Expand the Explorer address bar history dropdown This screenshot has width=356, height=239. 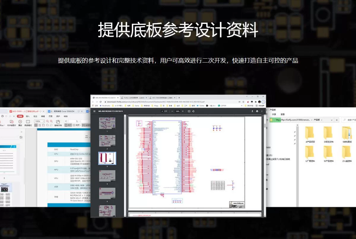332,120
